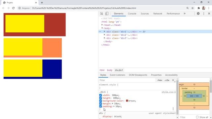Image resolution: width=212 pixels, height=119 pixels.
Task: Close the Projeto tab
Action: 36,3
